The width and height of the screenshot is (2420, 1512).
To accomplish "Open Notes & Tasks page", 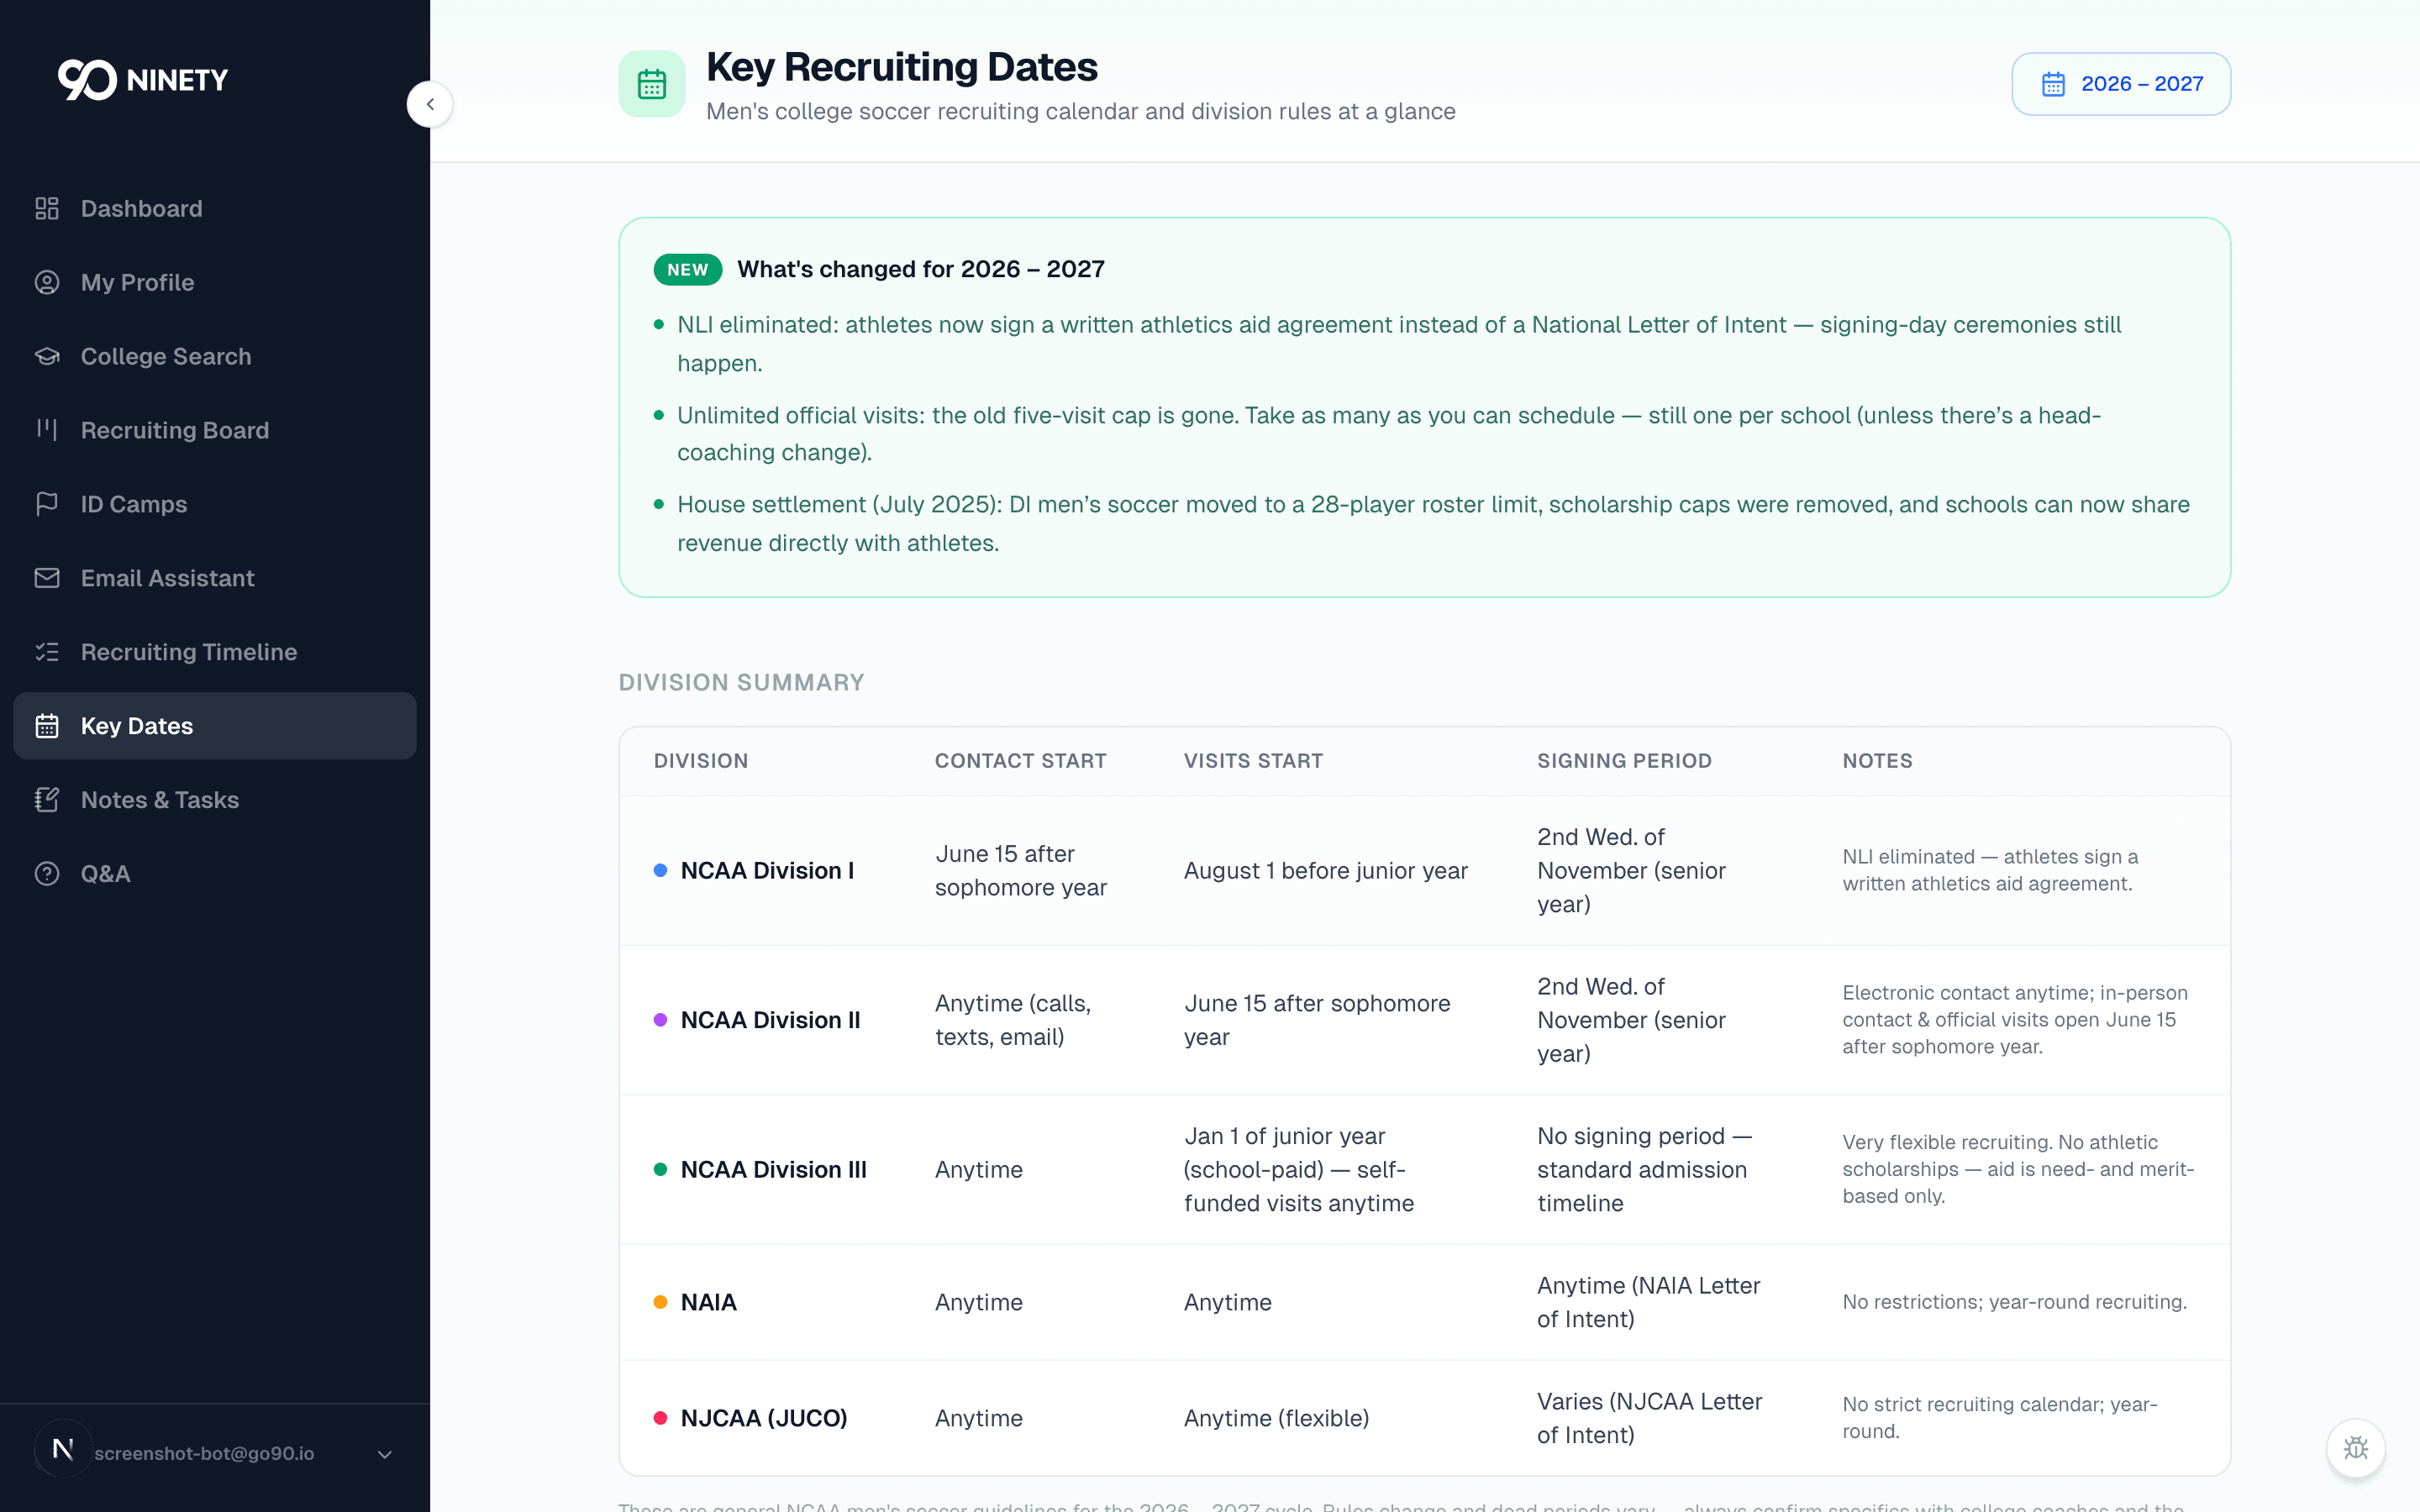I will (215, 800).
